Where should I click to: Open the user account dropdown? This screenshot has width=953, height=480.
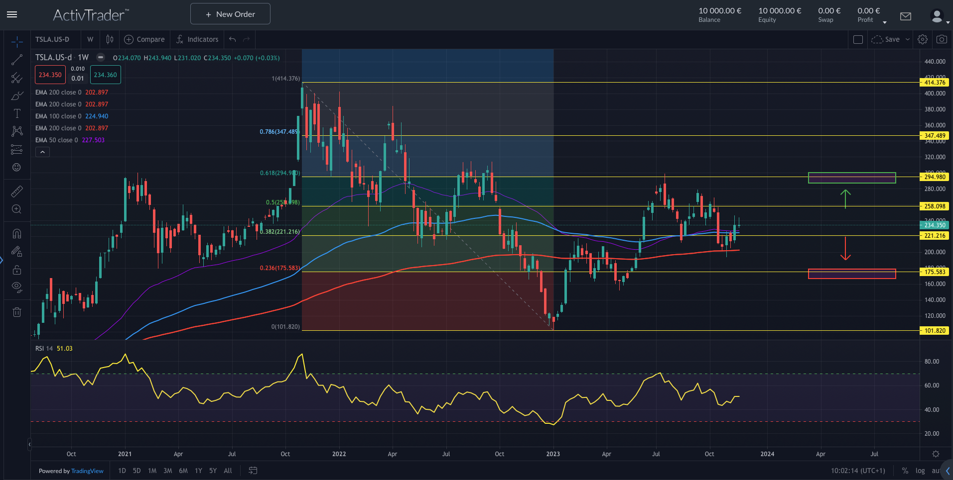(x=939, y=16)
